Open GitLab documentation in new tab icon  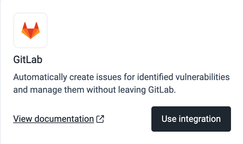(x=100, y=119)
